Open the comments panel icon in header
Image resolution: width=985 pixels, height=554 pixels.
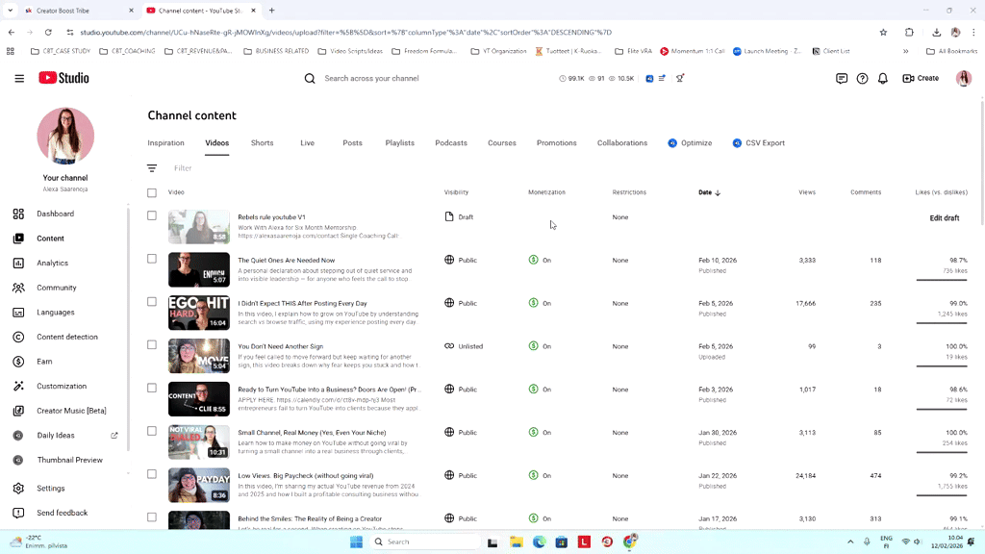[841, 79]
